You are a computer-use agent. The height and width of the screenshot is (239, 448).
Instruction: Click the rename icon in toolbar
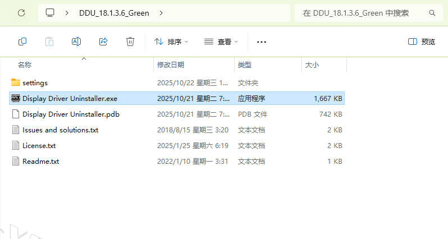[76, 42]
